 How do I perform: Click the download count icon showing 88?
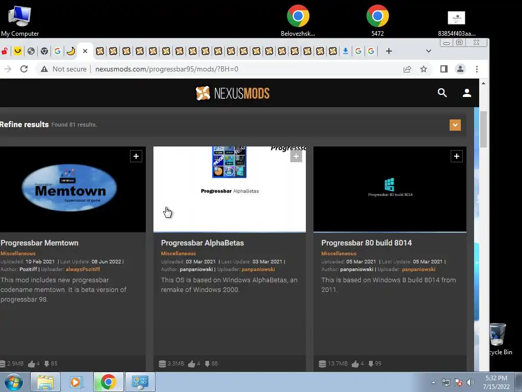[207, 363]
